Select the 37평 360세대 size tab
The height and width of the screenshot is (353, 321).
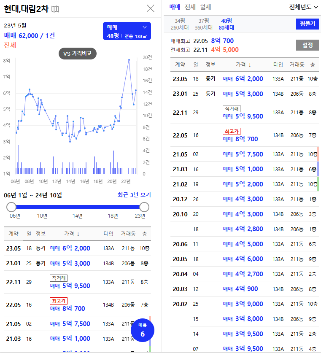point(203,24)
